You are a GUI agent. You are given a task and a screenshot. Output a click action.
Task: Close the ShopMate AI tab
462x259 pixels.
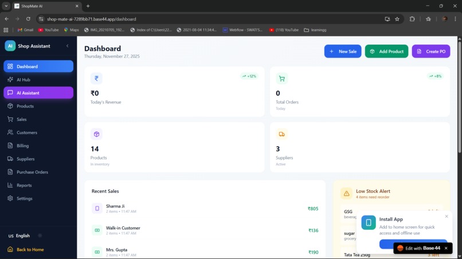(77, 6)
